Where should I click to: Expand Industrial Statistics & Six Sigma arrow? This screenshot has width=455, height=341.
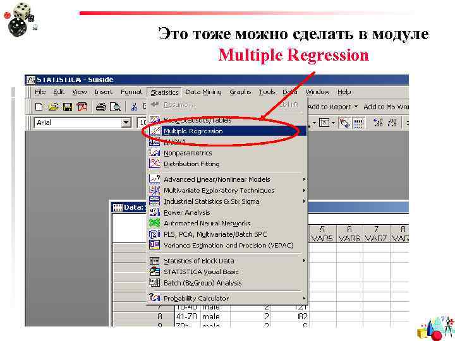(304, 201)
